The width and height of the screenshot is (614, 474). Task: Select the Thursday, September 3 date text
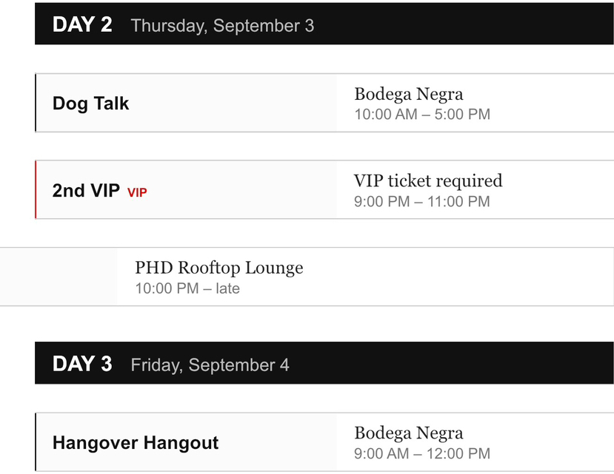click(222, 26)
